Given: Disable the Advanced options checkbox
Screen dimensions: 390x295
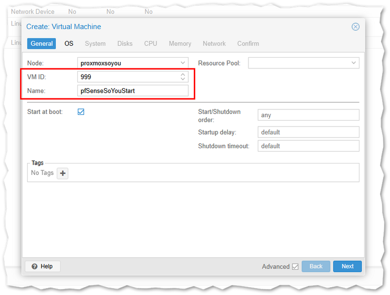Looking at the screenshot, I should coord(295,266).
